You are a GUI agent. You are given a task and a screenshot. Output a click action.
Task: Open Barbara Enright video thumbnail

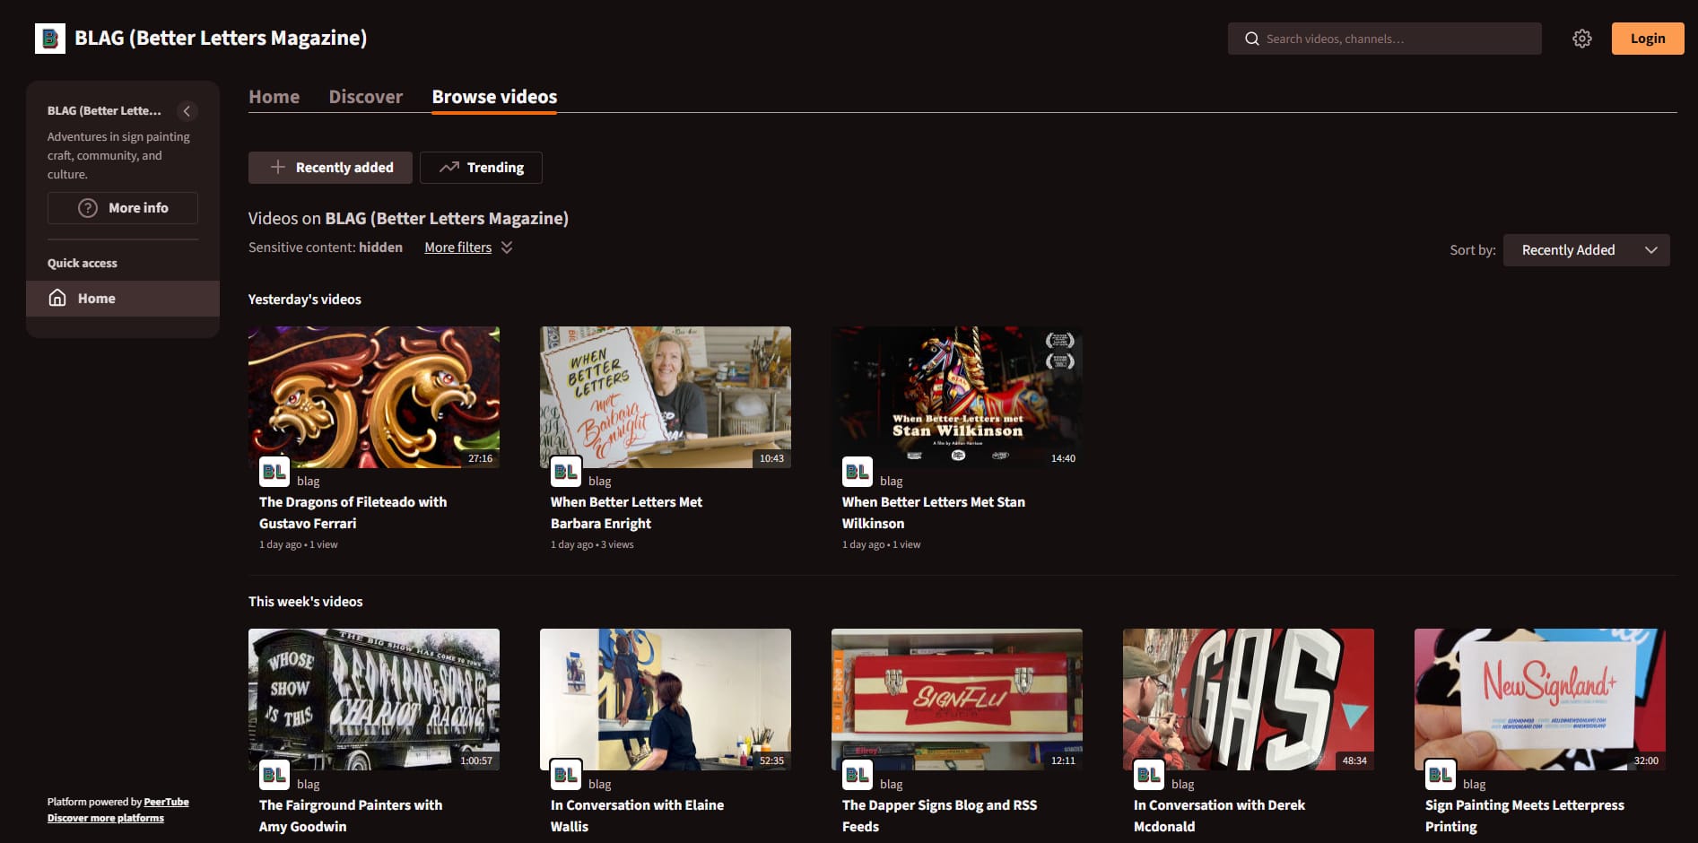click(666, 397)
